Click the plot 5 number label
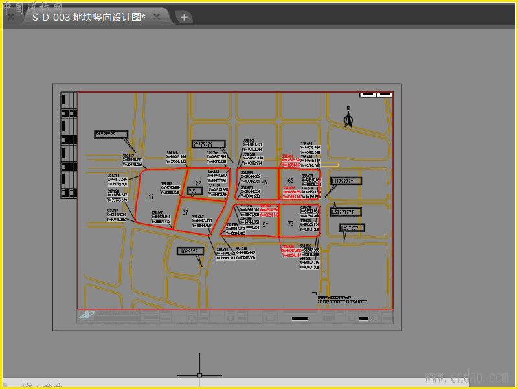Viewport: 518px width, 389px height. coord(265,225)
